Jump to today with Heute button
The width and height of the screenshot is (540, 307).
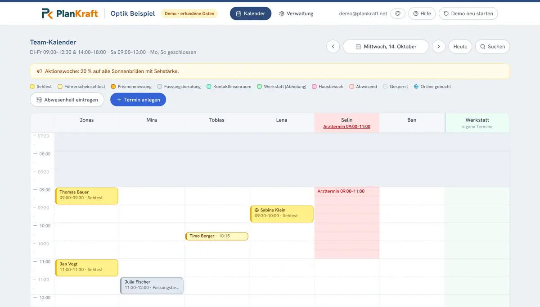[460, 46]
